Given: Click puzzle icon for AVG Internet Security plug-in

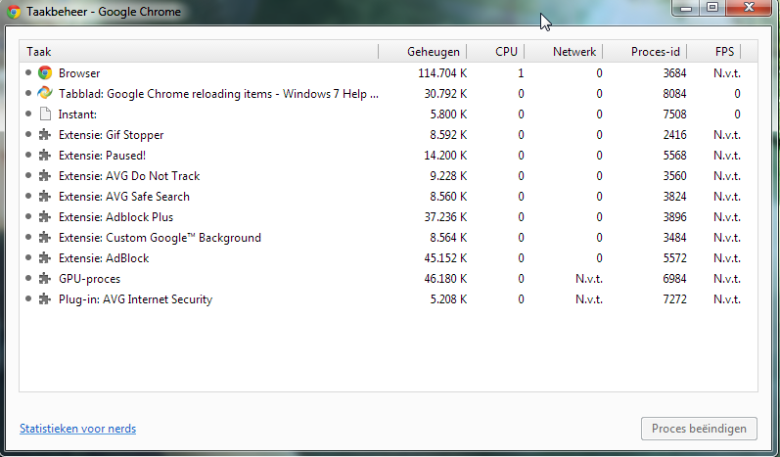Looking at the screenshot, I should coord(45,298).
